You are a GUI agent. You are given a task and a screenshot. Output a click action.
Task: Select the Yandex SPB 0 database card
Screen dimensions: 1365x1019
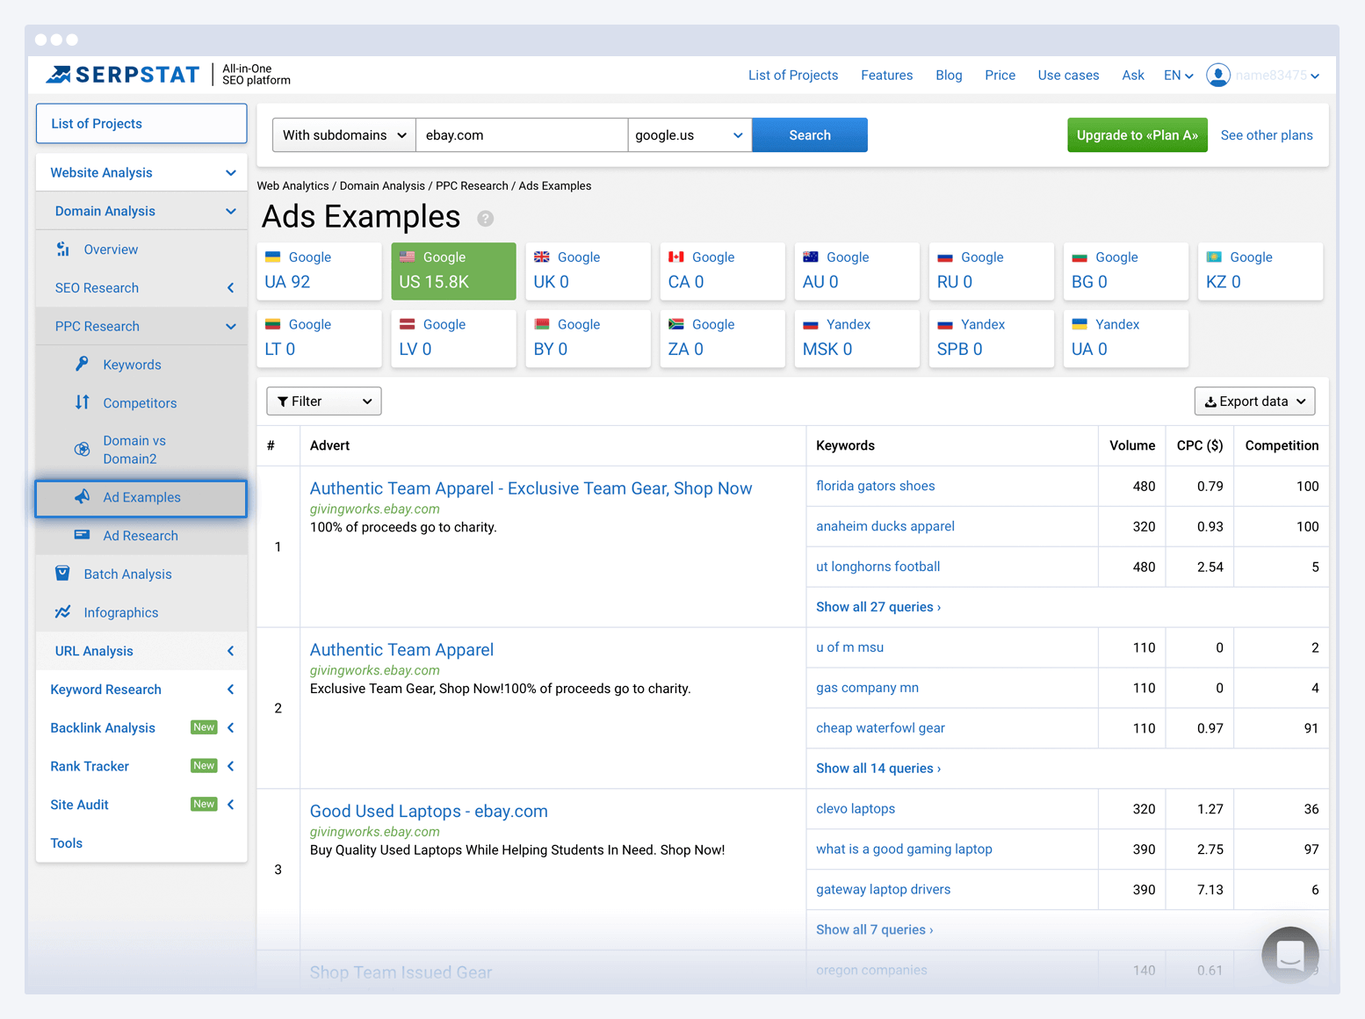(x=991, y=338)
